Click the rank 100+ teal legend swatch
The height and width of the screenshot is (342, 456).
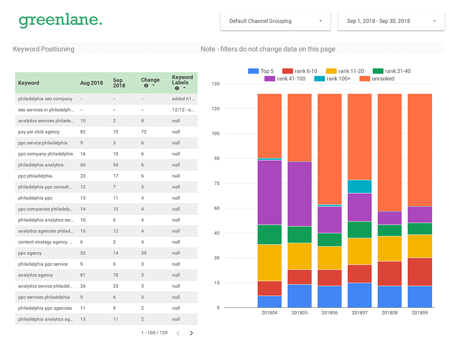pos(320,79)
